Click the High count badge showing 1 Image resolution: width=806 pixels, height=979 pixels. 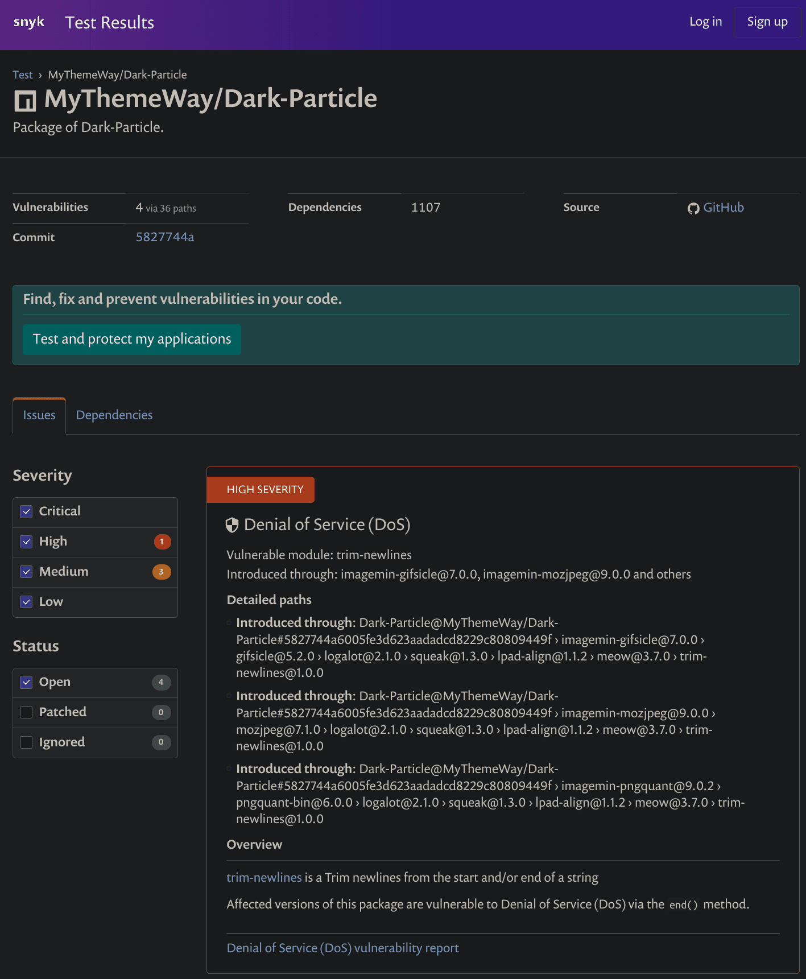click(x=162, y=542)
